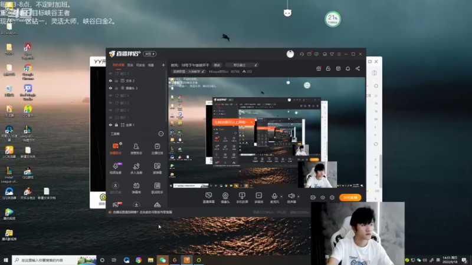Click the record video icon beside the eye
This screenshot has height=265, width=472.
coord(313,198)
